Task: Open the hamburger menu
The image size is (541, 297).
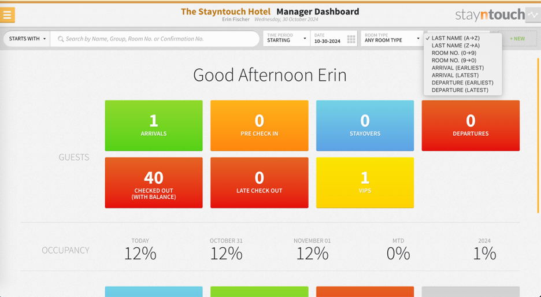Action: pyautogui.click(x=8, y=15)
